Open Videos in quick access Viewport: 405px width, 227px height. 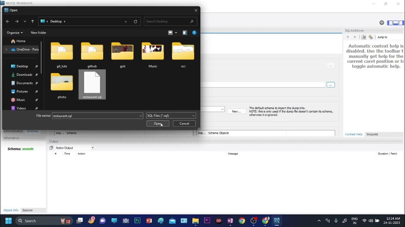21,108
